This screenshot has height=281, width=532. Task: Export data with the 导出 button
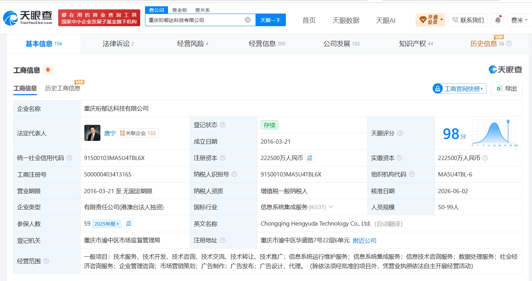click(507, 89)
